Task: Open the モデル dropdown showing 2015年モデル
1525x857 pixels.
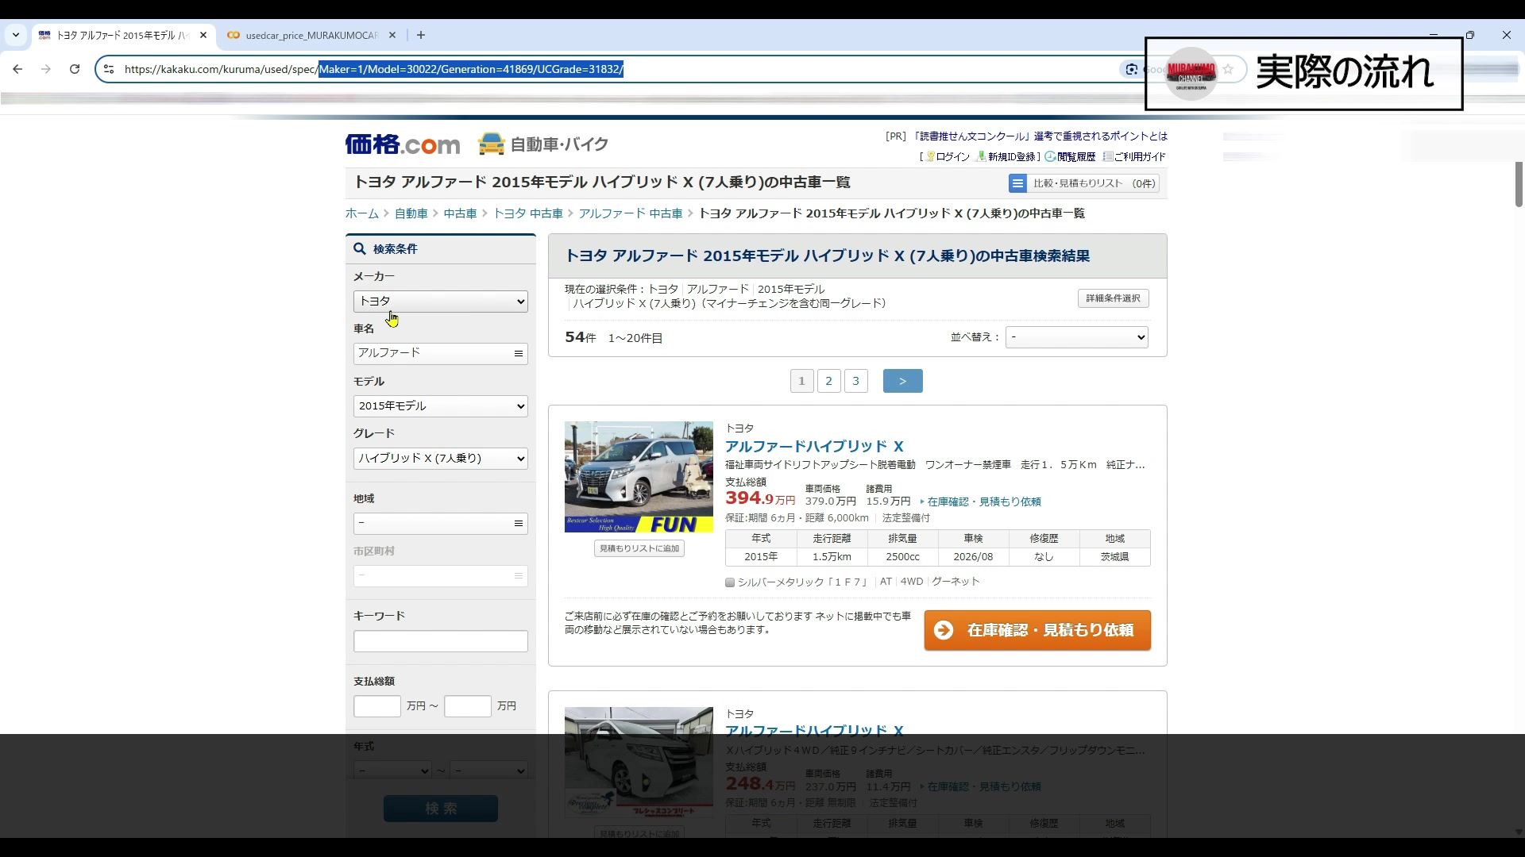Action: click(x=441, y=406)
